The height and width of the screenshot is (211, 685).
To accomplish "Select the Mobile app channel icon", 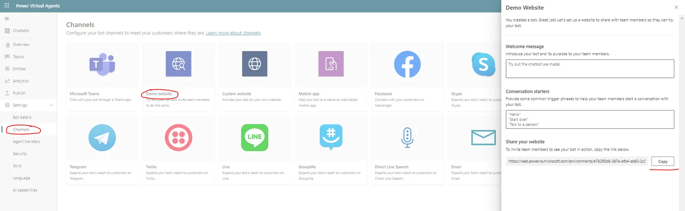I will (331, 64).
